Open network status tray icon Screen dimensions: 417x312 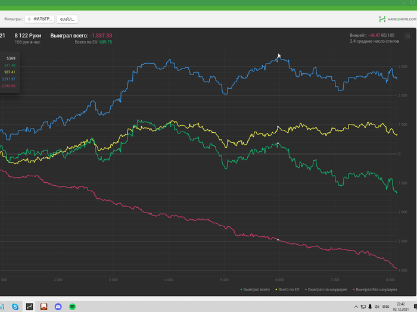click(363, 307)
